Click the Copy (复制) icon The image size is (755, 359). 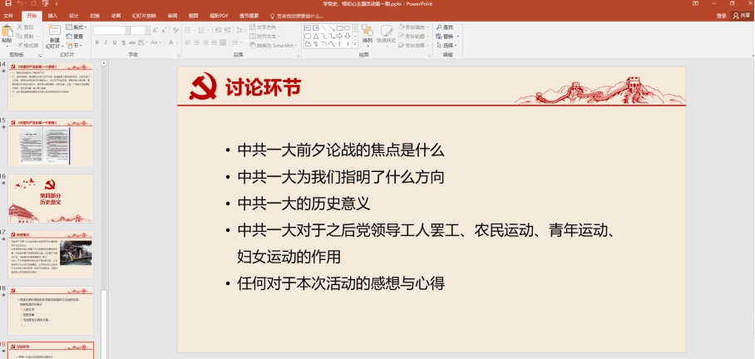click(20, 36)
